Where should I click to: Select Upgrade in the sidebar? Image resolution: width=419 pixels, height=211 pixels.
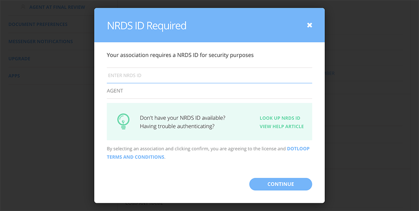click(x=19, y=58)
